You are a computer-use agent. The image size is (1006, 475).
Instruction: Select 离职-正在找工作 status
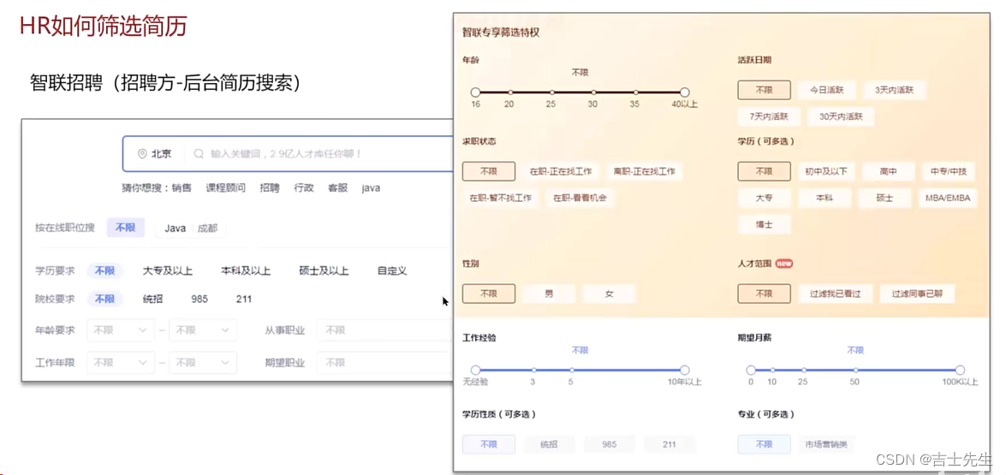[x=645, y=171]
